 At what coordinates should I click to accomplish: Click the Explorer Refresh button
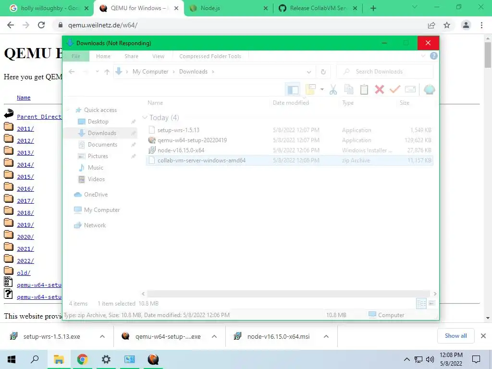(323, 72)
